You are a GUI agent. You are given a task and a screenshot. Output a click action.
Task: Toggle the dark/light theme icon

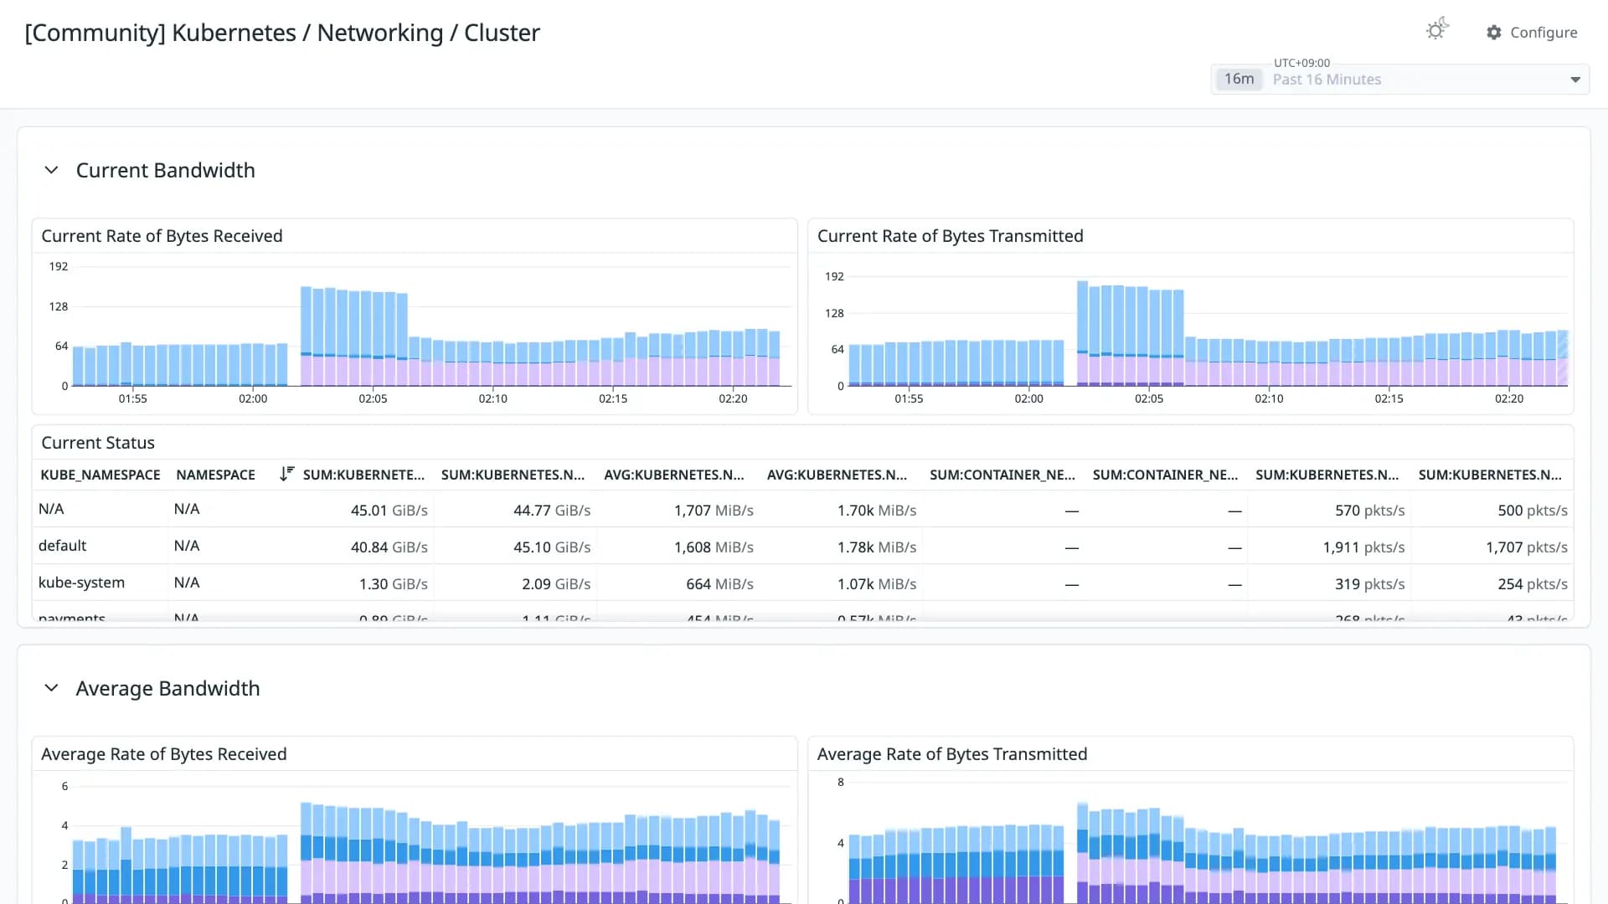tap(1437, 30)
